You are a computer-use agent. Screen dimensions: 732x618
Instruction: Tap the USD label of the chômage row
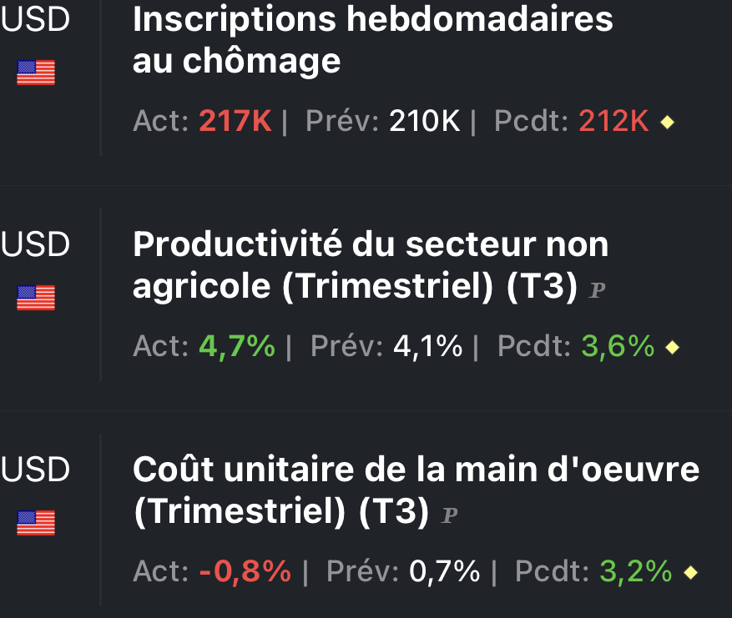(x=36, y=21)
